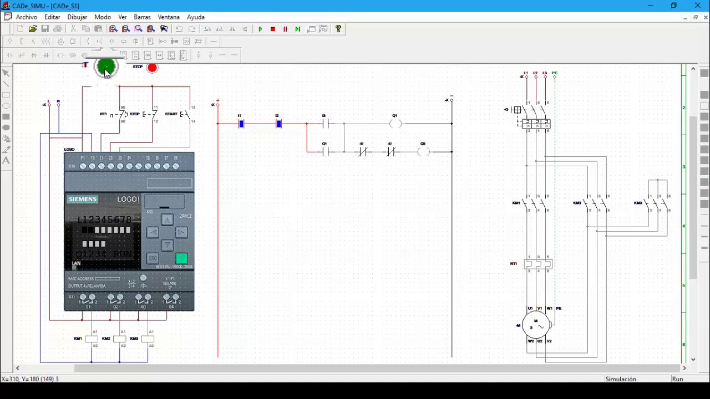Click the Q1 coil on first rung
Image resolution: width=710 pixels, height=399 pixels.
click(x=395, y=124)
